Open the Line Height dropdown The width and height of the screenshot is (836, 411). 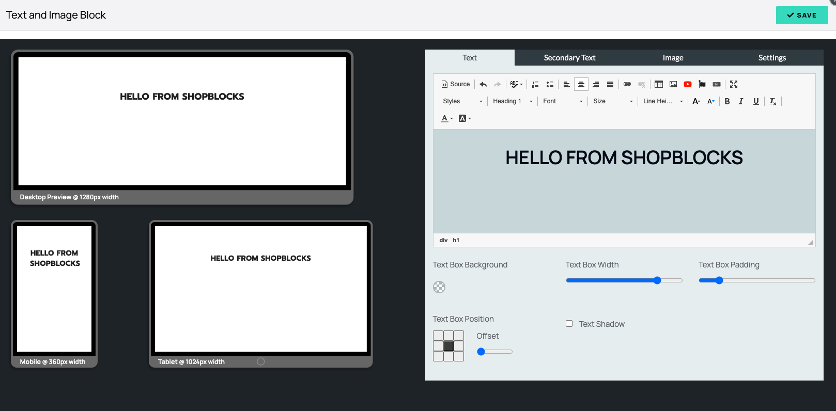663,101
